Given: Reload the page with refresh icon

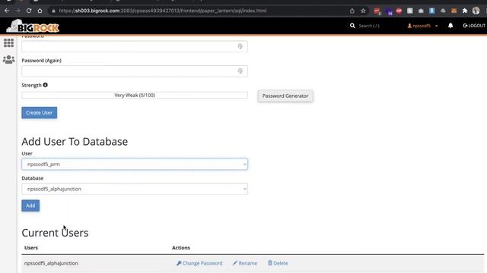Looking at the screenshot, I should coord(29,11).
